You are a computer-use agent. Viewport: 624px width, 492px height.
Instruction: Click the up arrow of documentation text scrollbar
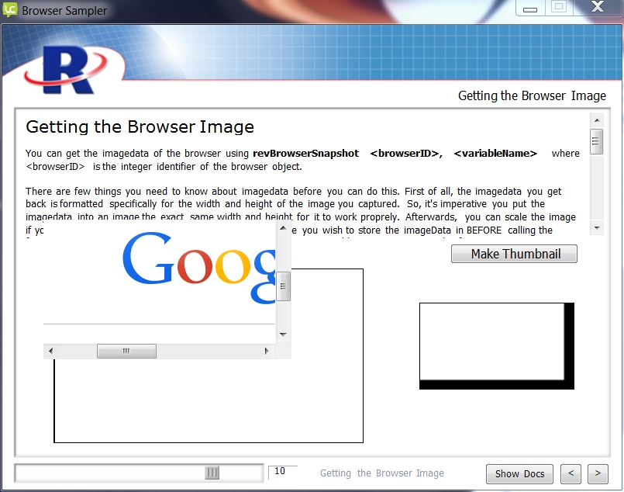click(x=597, y=120)
